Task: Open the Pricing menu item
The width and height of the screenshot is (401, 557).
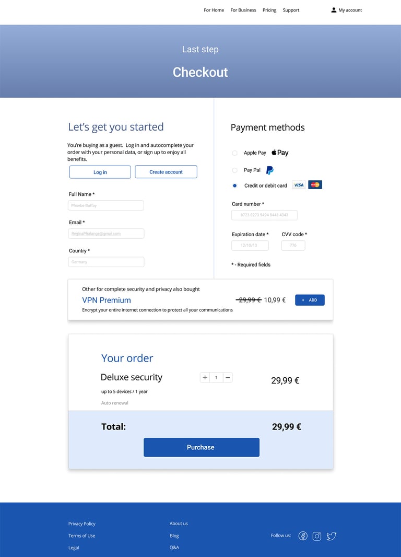Action: pos(269,10)
